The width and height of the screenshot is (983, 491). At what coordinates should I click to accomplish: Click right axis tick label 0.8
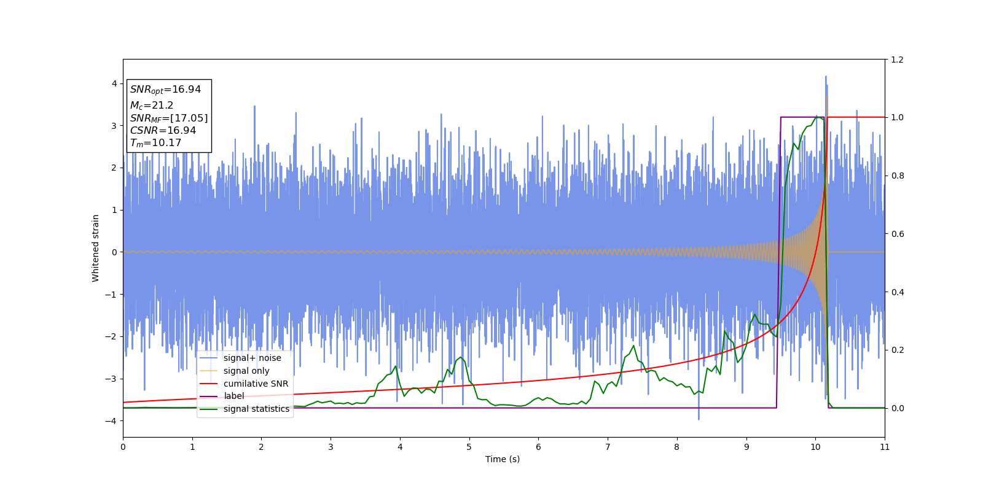(x=898, y=176)
